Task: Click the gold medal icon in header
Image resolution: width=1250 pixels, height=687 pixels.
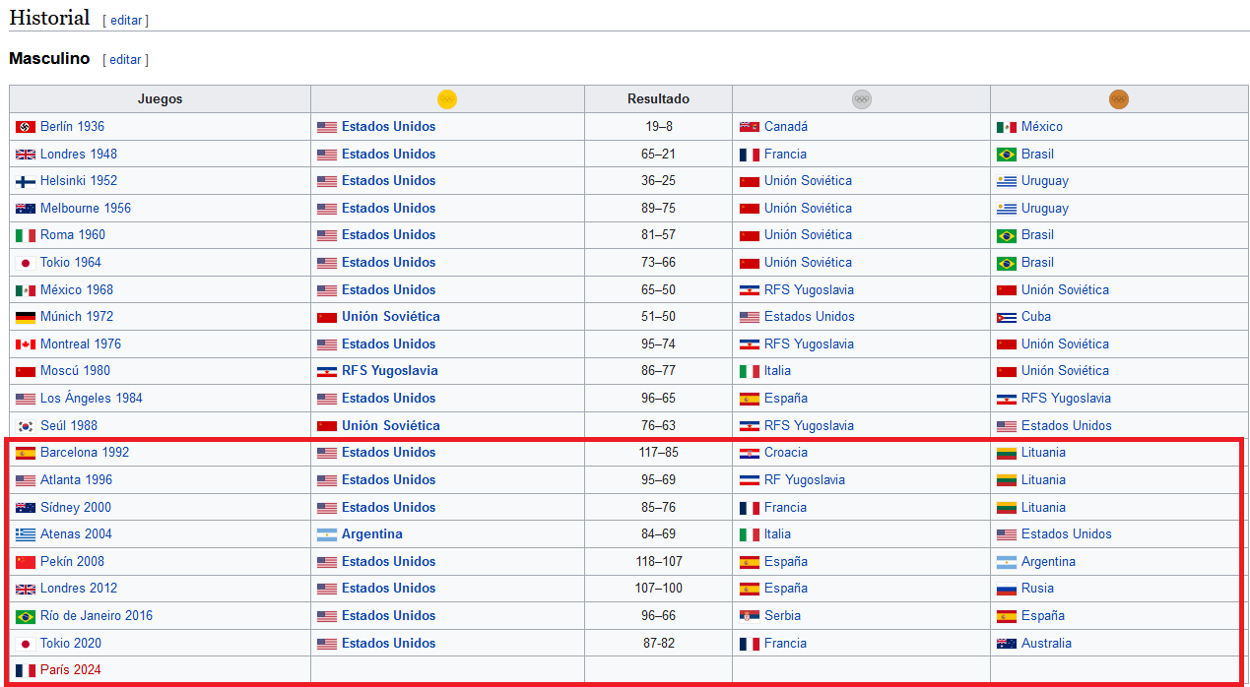Action: click(447, 99)
